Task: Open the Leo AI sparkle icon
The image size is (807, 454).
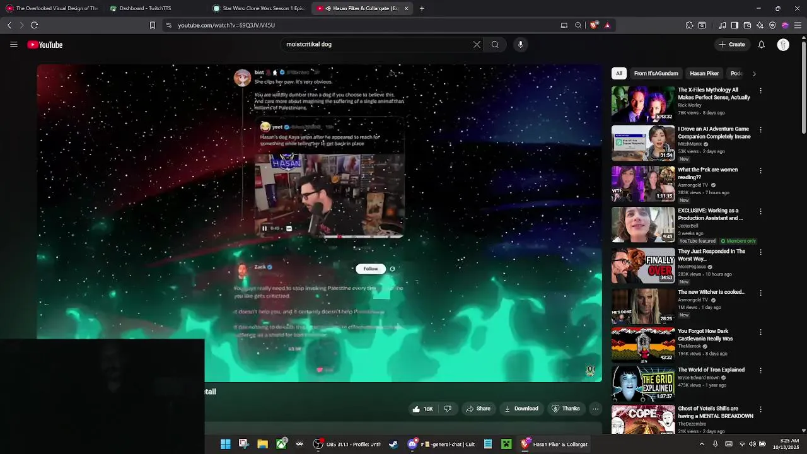Action: coord(760,25)
